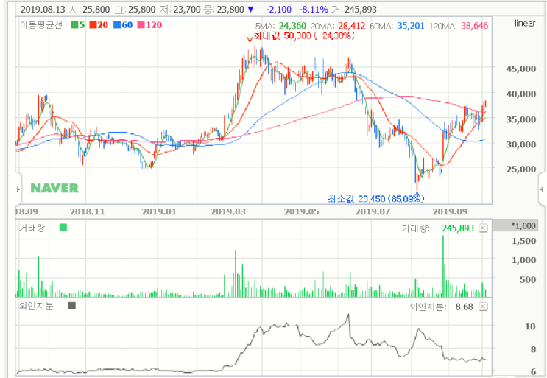Image resolution: width=547 pixels, height=378 pixels.
Task: Click the 외인지분 value 8.68
Action: pyautogui.click(x=464, y=307)
